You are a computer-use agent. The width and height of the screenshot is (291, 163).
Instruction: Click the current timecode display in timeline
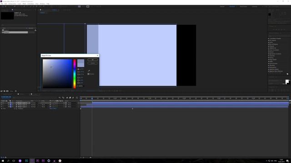[x=6, y=97]
